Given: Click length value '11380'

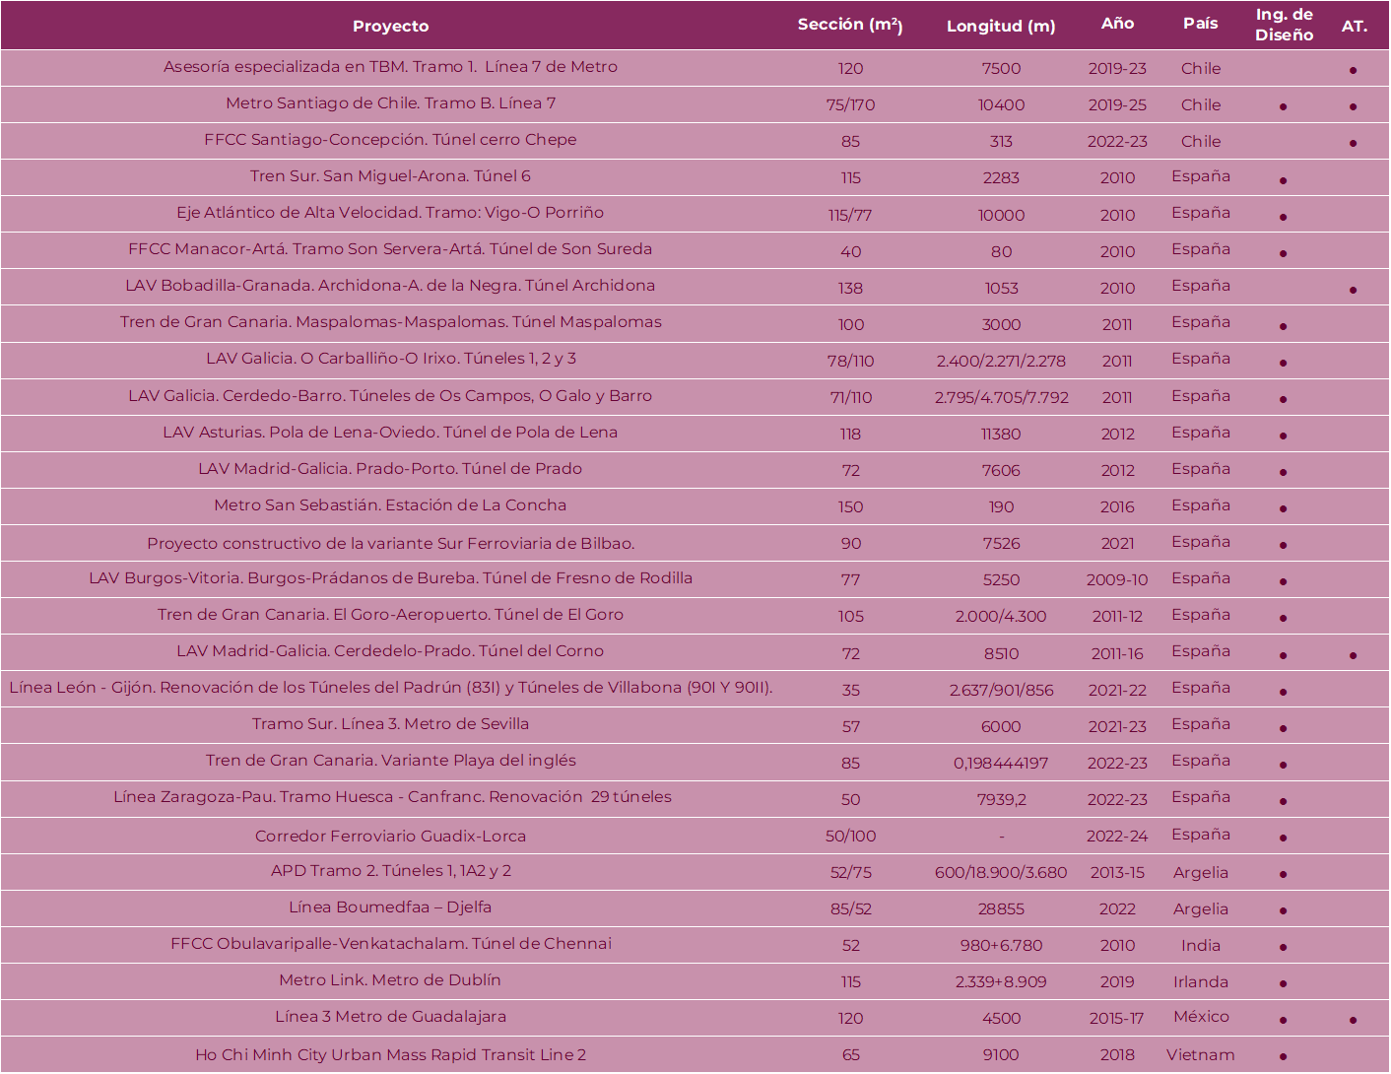Looking at the screenshot, I should (1001, 435).
